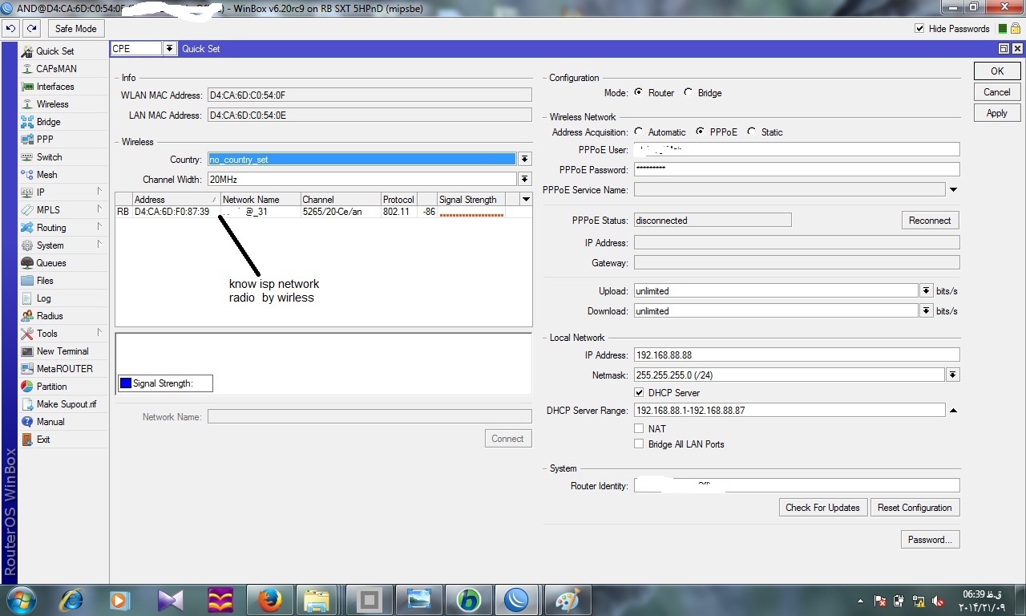
Task: Open the Queues section
Action: 51,263
